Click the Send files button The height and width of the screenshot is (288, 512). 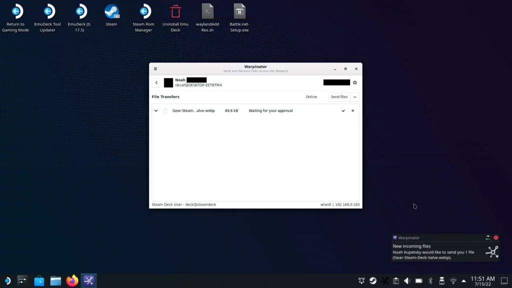(x=339, y=97)
